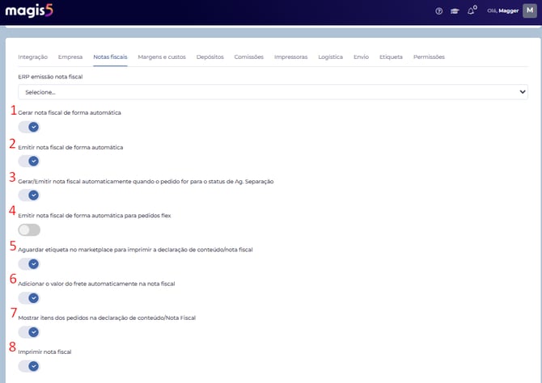Viewport: 542px width, 383px height.
Task: Go to the Depósitos tab
Action: 210,57
